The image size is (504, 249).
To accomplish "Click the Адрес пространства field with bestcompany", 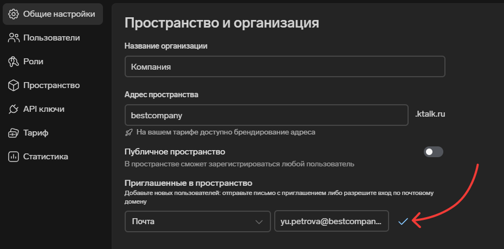I will [266, 115].
